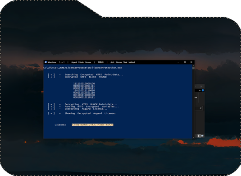The height and width of the screenshot is (176, 241).
Task: Open the console window's system menu icon
Action: (x=45, y=62)
